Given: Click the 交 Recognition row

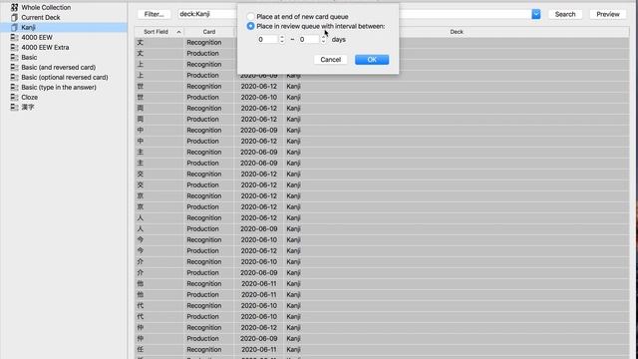Looking at the screenshot, I should pos(382,174).
